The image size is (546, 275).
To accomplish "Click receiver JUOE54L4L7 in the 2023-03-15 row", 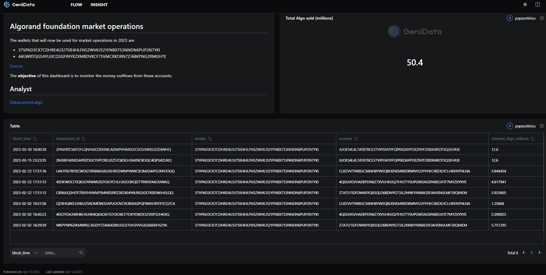I will point(399,160).
